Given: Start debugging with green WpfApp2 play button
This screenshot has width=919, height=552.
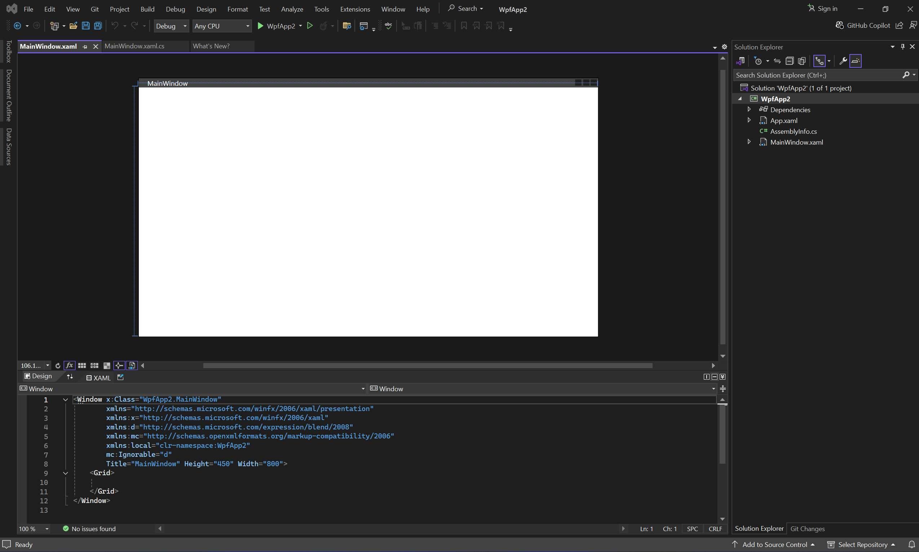Looking at the screenshot, I should (x=276, y=26).
